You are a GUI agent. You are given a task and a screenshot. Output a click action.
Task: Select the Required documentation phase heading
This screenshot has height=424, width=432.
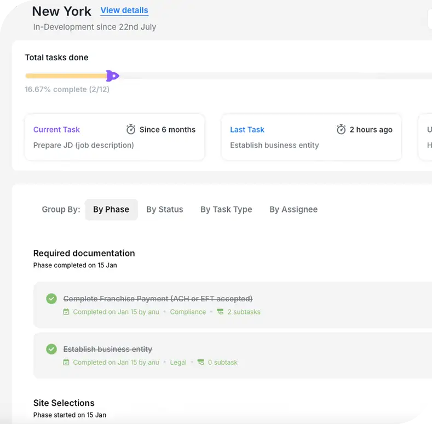[84, 253]
